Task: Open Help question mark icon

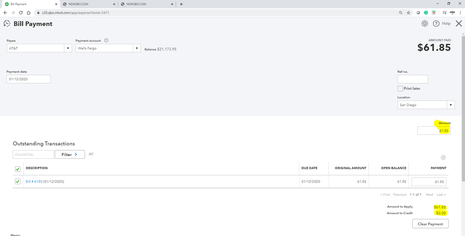Action: (436, 23)
